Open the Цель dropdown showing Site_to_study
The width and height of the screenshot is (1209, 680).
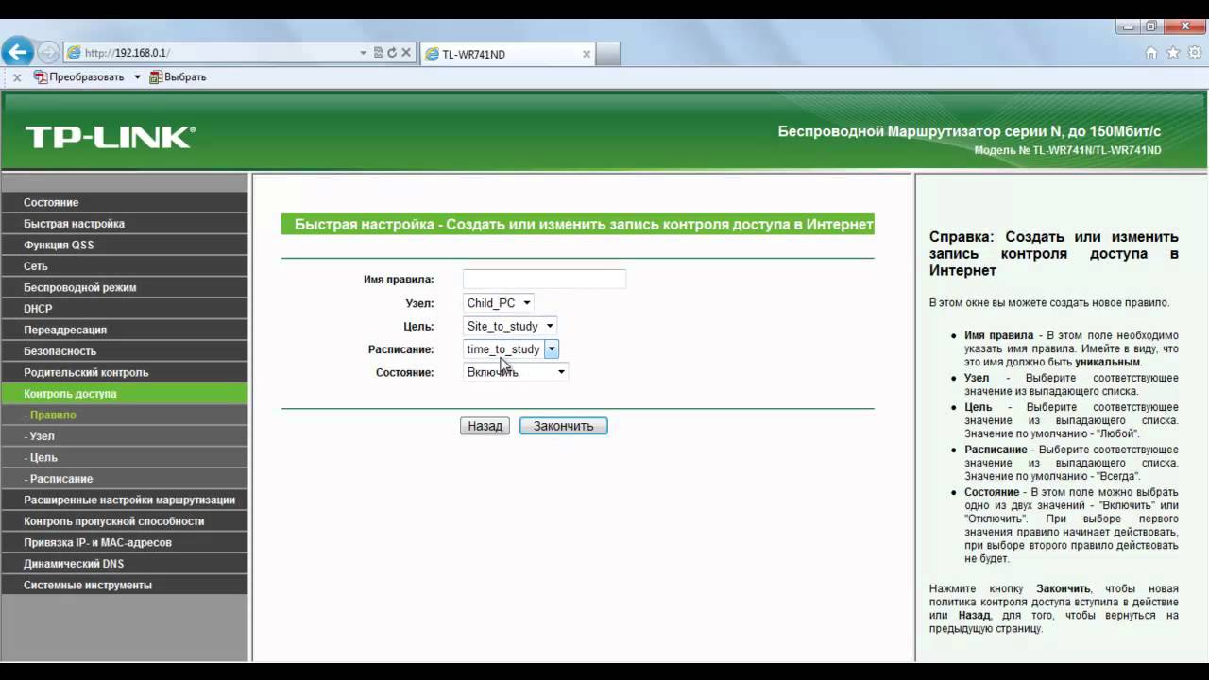click(510, 326)
